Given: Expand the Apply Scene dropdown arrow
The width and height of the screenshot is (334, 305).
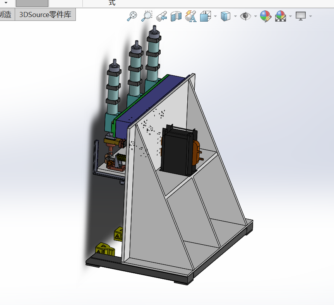Looking at the screenshot, I should click(x=290, y=16).
